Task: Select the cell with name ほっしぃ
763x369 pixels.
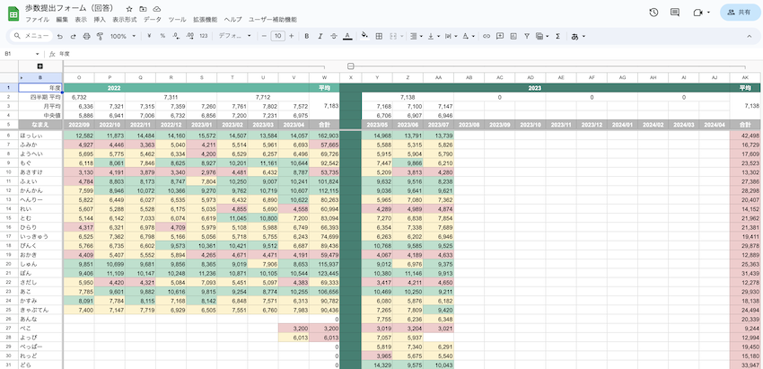Action: (x=40, y=136)
